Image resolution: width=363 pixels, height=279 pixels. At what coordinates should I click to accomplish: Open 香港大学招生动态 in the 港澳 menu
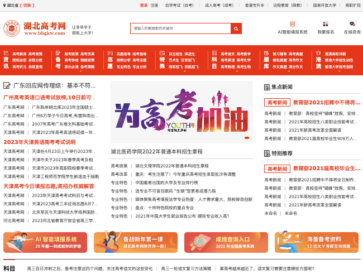339,60
